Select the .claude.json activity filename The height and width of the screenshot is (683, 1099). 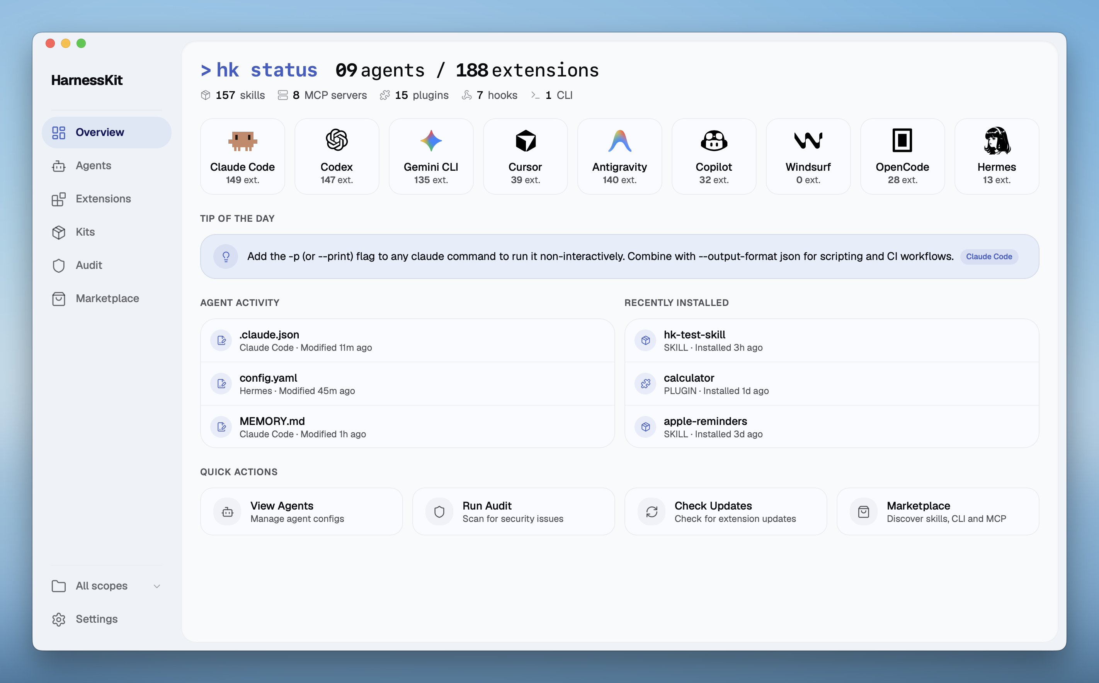[269, 335]
